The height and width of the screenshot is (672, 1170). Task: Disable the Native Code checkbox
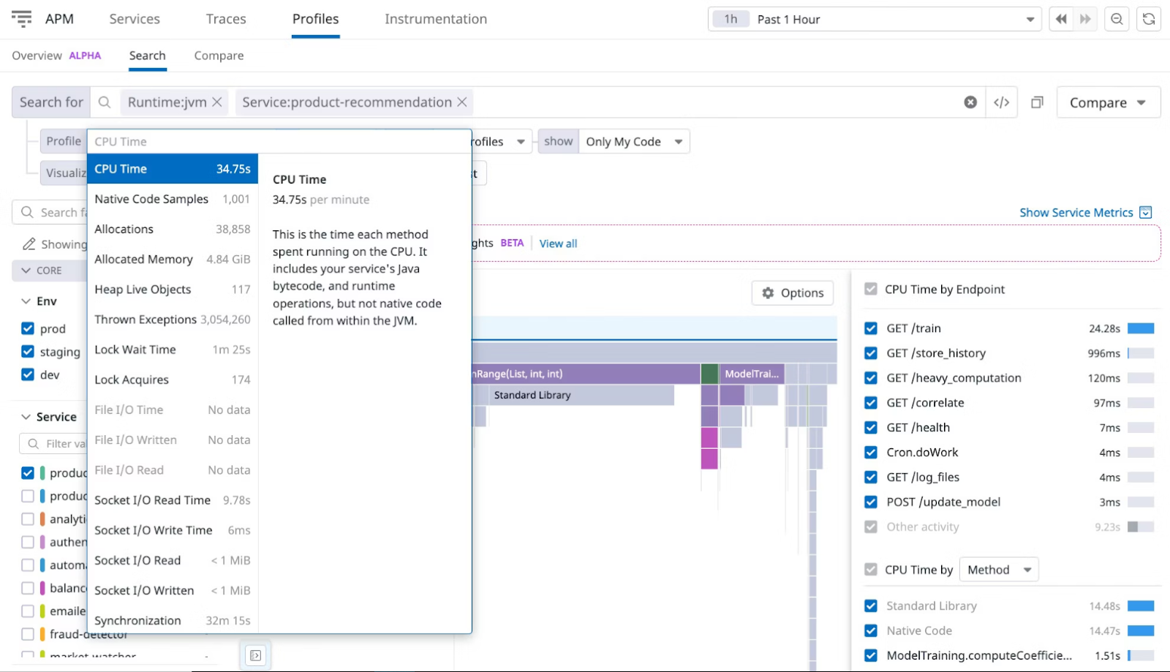click(871, 630)
